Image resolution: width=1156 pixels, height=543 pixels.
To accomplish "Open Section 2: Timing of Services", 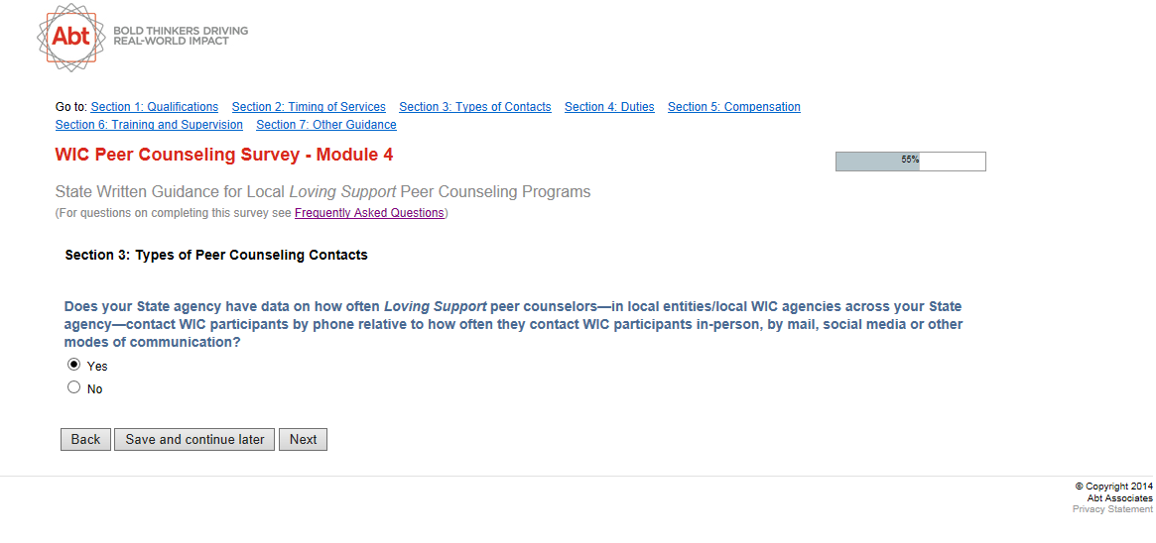I will pyautogui.click(x=309, y=107).
